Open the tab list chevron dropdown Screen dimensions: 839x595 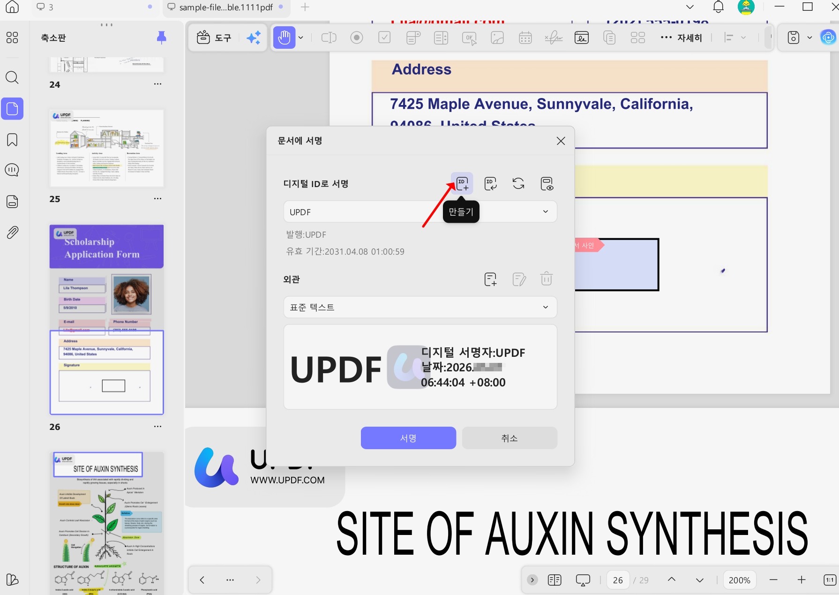click(x=689, y=7)
